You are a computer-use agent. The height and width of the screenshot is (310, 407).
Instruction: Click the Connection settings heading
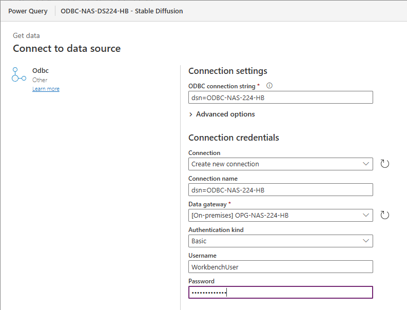pos(227,71)
